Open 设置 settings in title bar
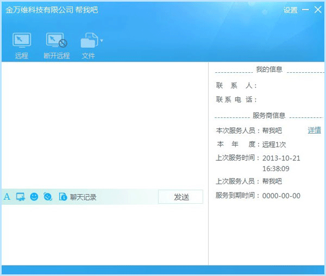Image resolution: width=326 pixels, height=276 pixels. click(290, 10)
